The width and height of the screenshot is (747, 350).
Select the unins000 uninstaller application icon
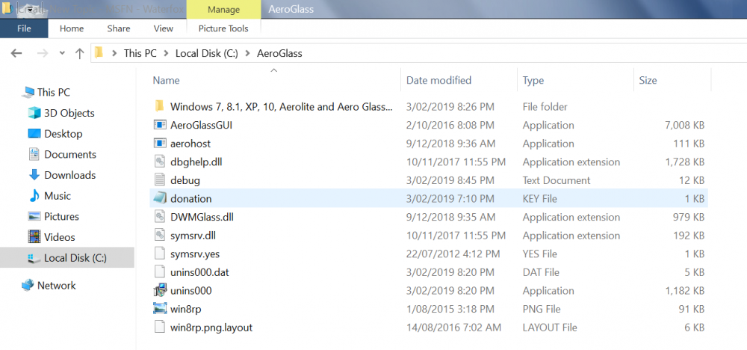coord(158,291)
